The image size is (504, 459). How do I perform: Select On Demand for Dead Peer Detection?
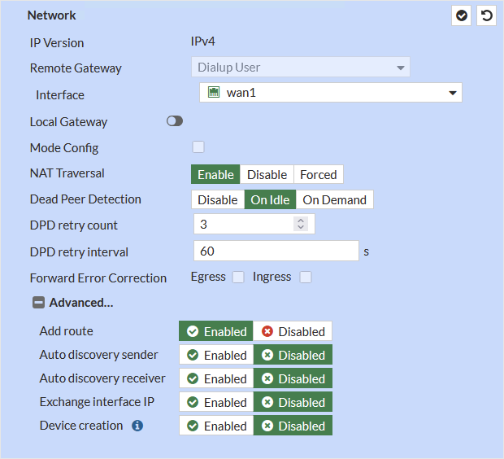click(x=334, y=200)
